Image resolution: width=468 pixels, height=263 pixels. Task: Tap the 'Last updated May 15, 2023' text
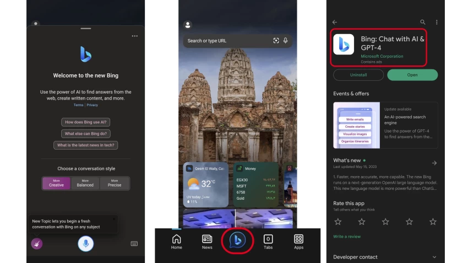pyautogui.click(x=355, y=167)
